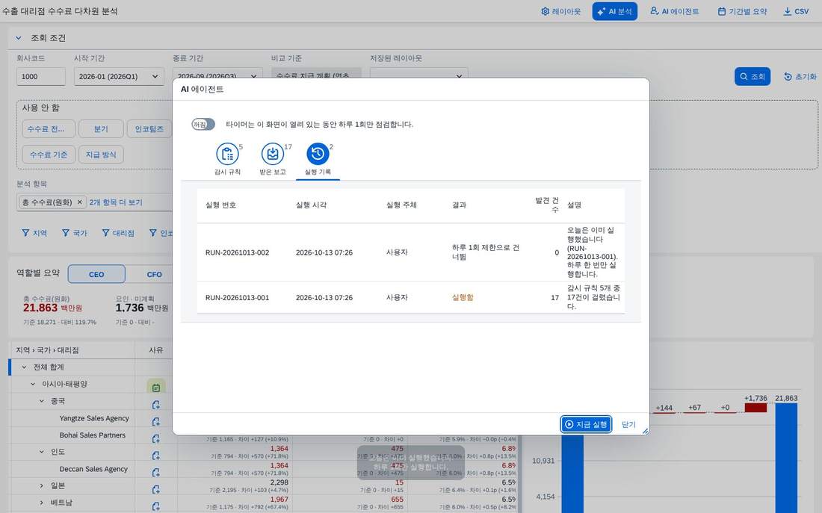Select the CFO role tab
The image size is (822, 513).
pos(154,274)
